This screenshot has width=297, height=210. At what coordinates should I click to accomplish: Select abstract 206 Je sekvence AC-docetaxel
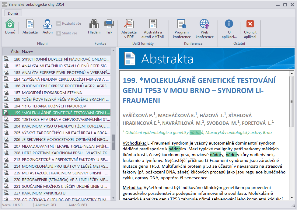point(56,140)
